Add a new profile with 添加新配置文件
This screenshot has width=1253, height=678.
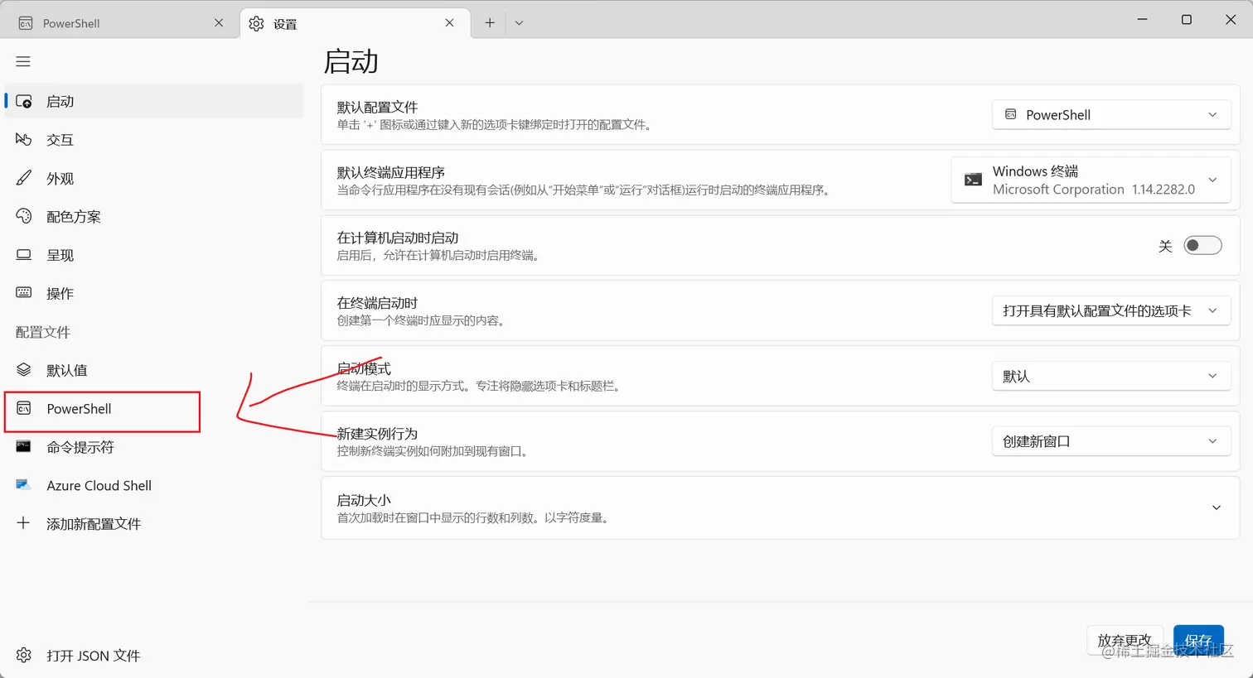point(91,523)
